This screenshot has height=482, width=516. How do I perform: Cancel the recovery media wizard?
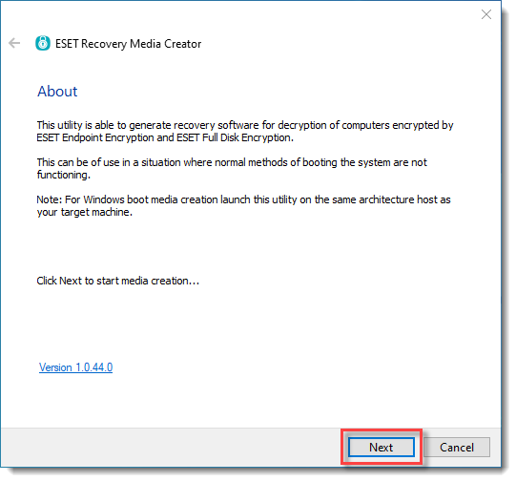(457, 447)
